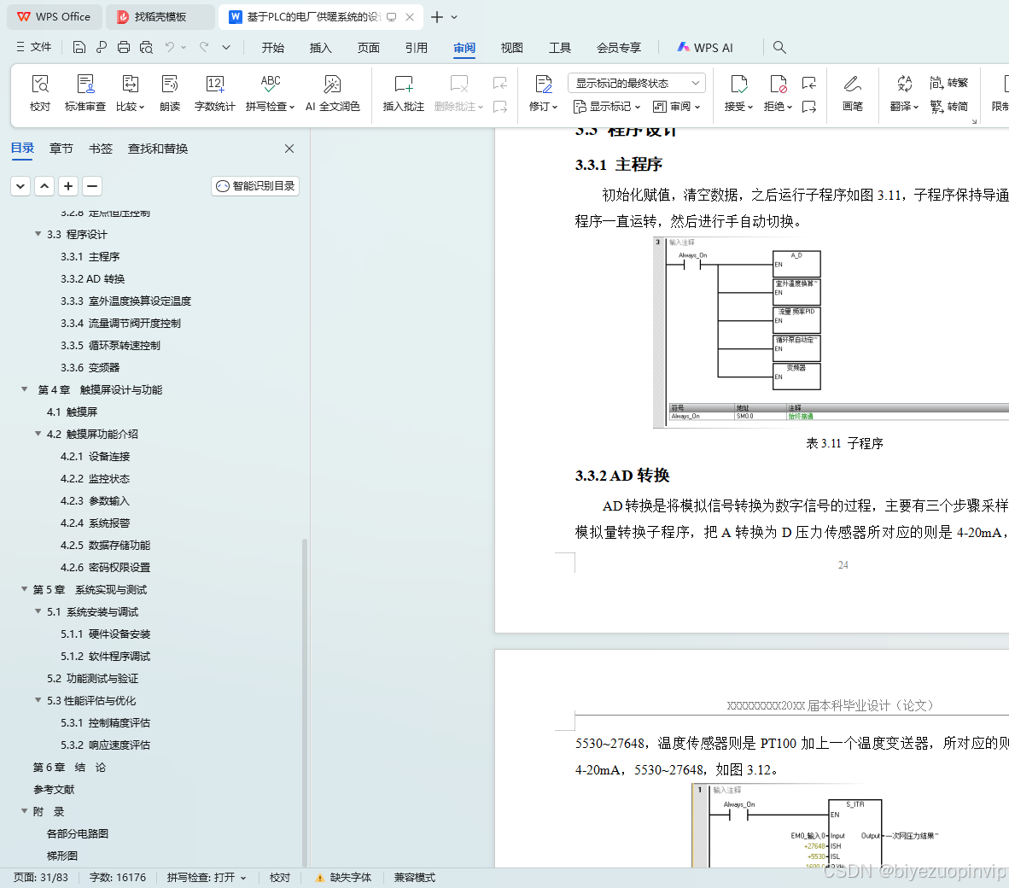Open the 标准审查 standard review tool
Viewport: 1009px width, 888px height.
pos(85,93)
